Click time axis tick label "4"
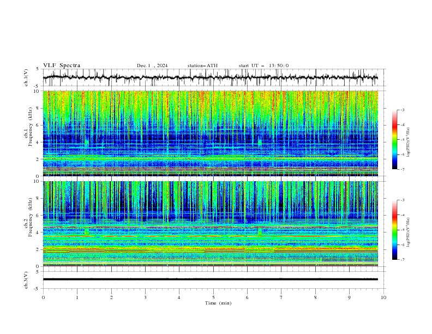The image size is (432, 334). pos(179,297)
